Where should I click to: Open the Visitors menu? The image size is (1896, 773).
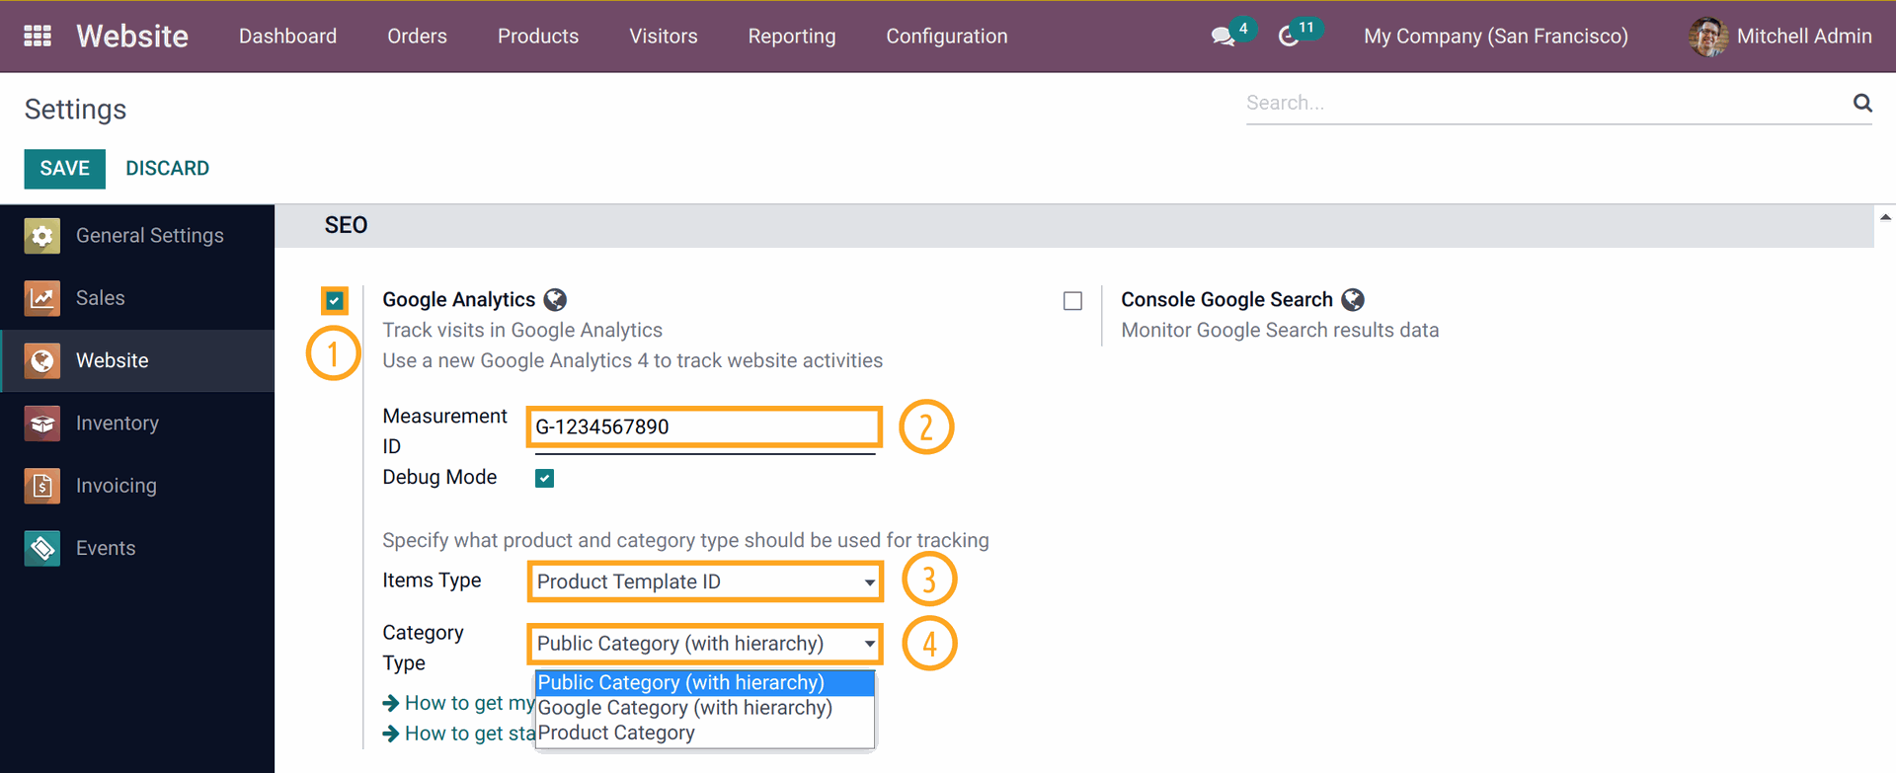coord(664,37)
